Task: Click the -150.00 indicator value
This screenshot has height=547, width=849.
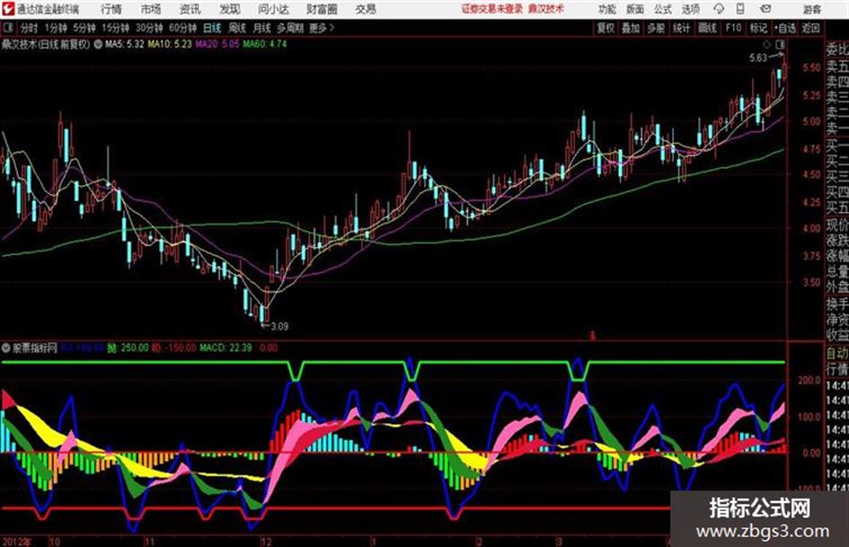Action: (179, 348)
